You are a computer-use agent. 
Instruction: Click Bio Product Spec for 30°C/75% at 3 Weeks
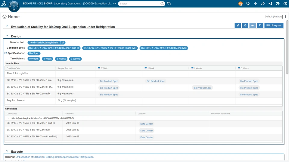[249, 94]
